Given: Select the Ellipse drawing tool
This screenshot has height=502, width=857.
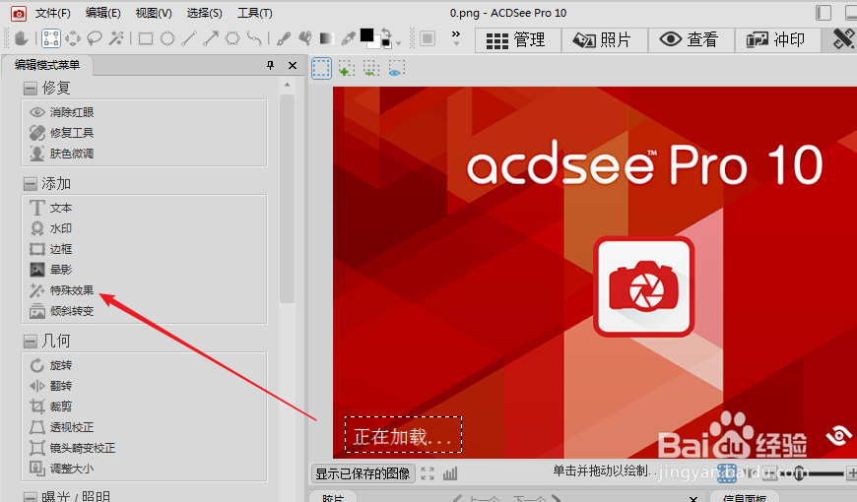Looking at the screenshot, I should [x=167, y=38].
